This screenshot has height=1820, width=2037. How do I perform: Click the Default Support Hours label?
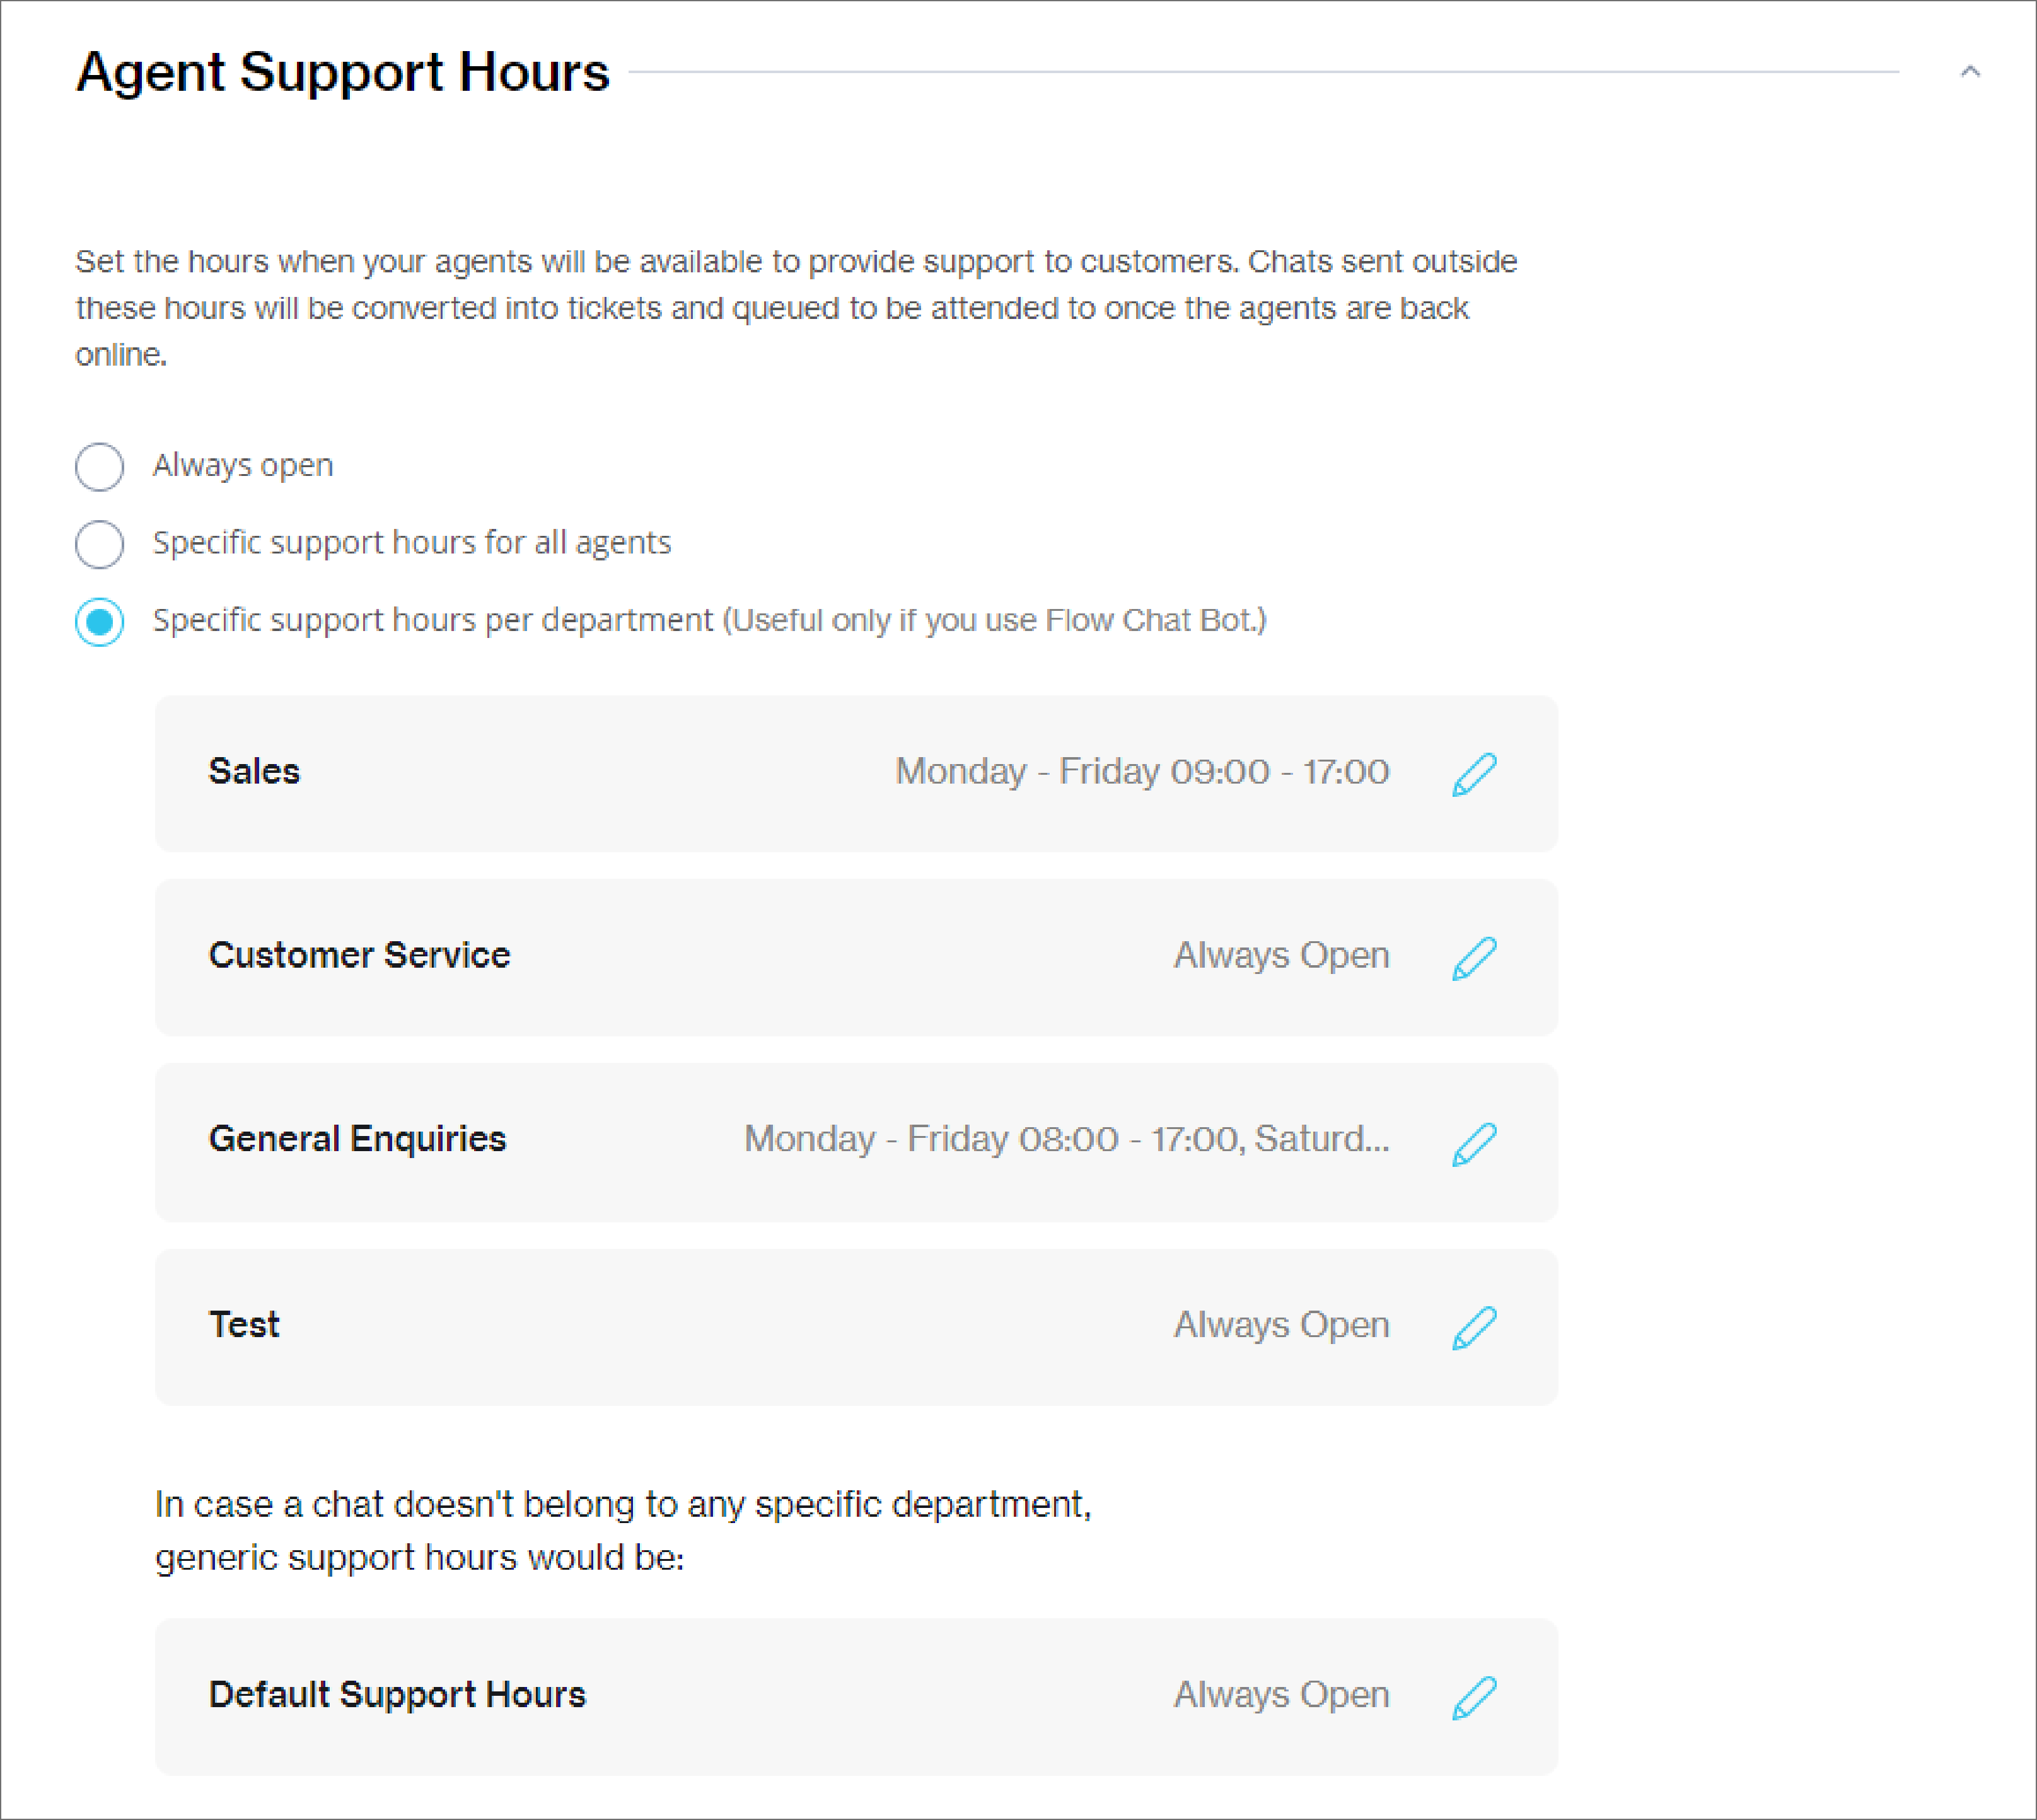pyautogui.click(x=397, y=1694)
